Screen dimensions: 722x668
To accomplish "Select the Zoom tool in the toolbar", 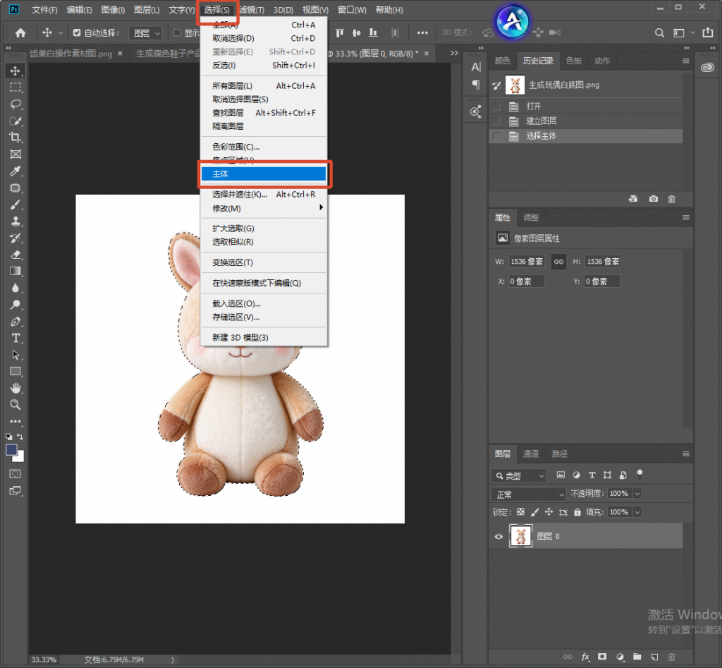I will pos(16,405).
